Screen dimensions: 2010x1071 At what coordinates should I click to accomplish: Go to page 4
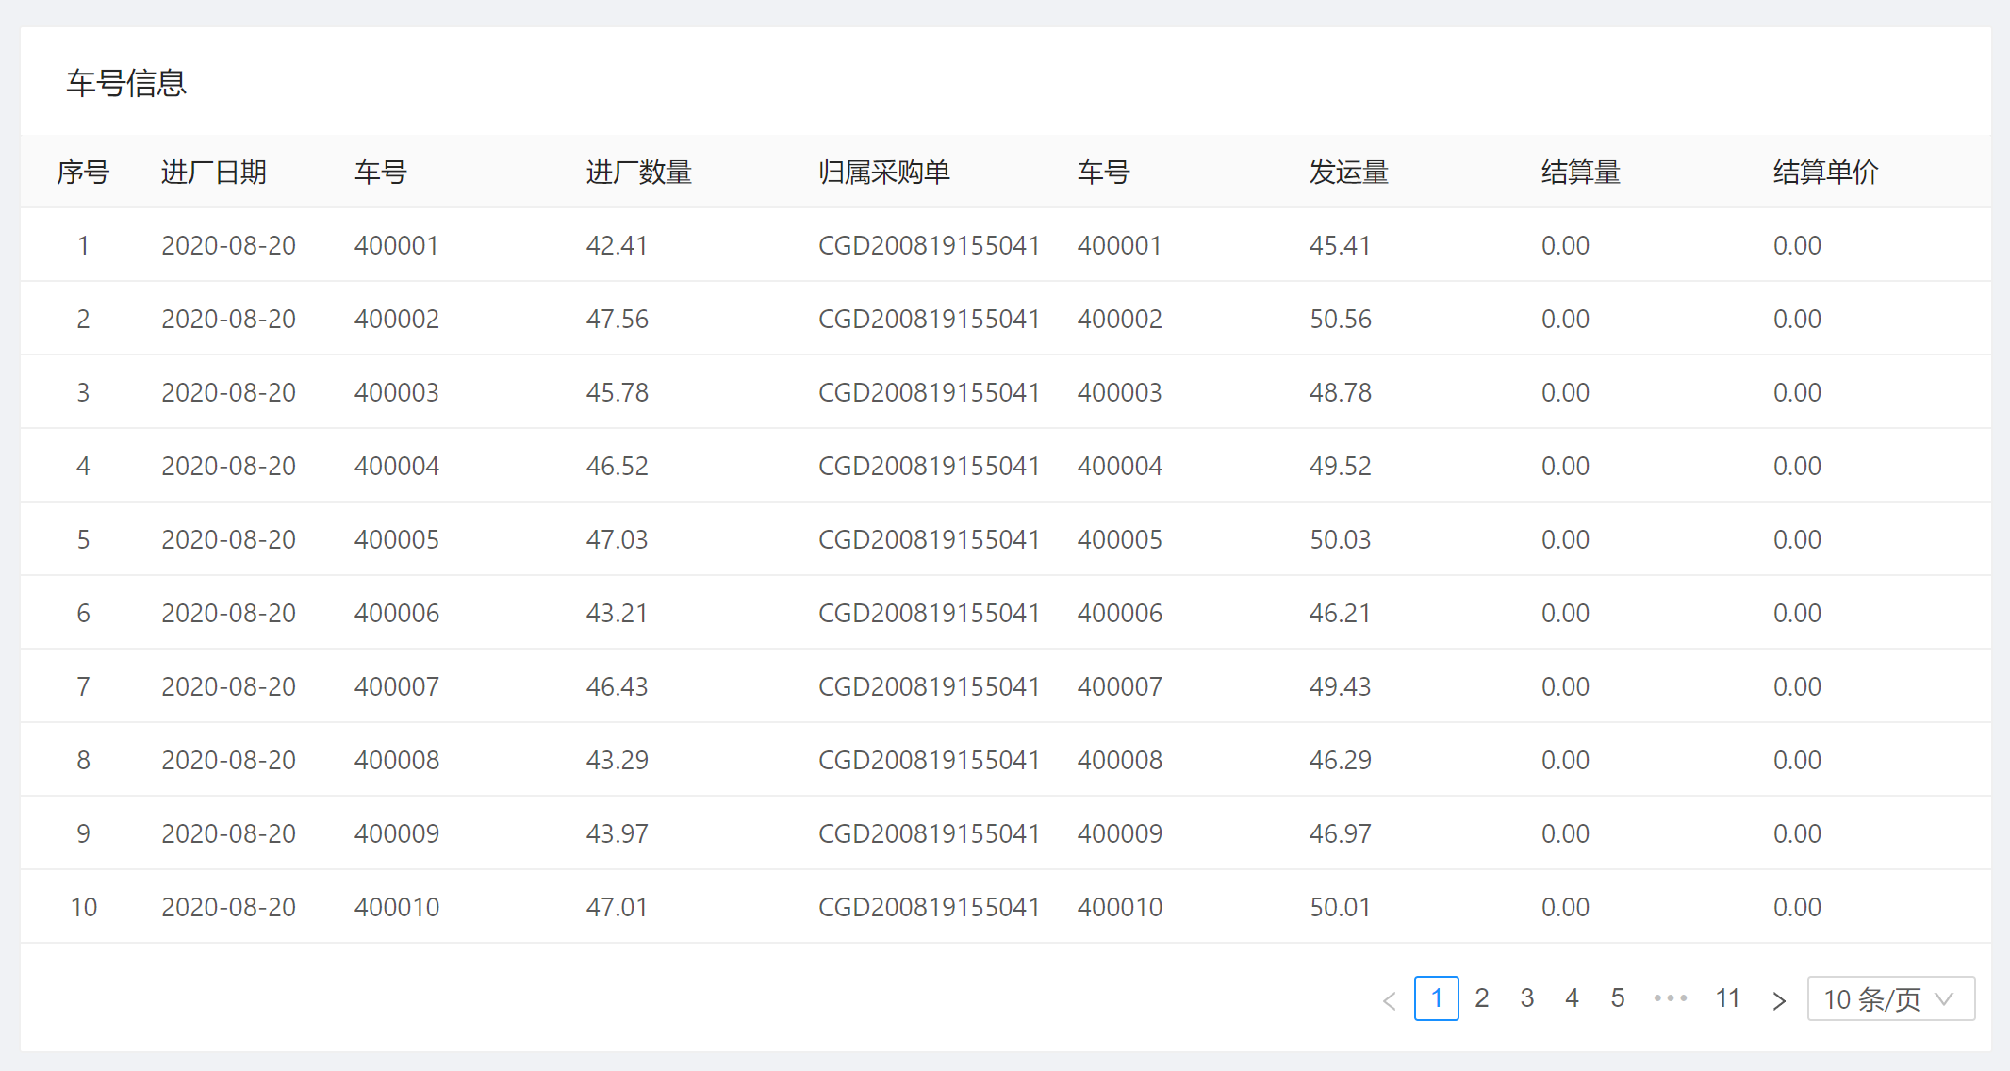click(x=1573, y=998)
